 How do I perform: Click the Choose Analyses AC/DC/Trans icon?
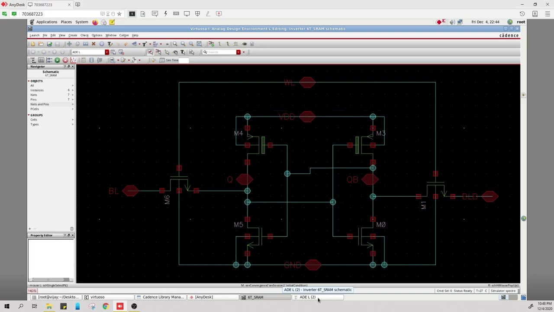click(33, 60)
